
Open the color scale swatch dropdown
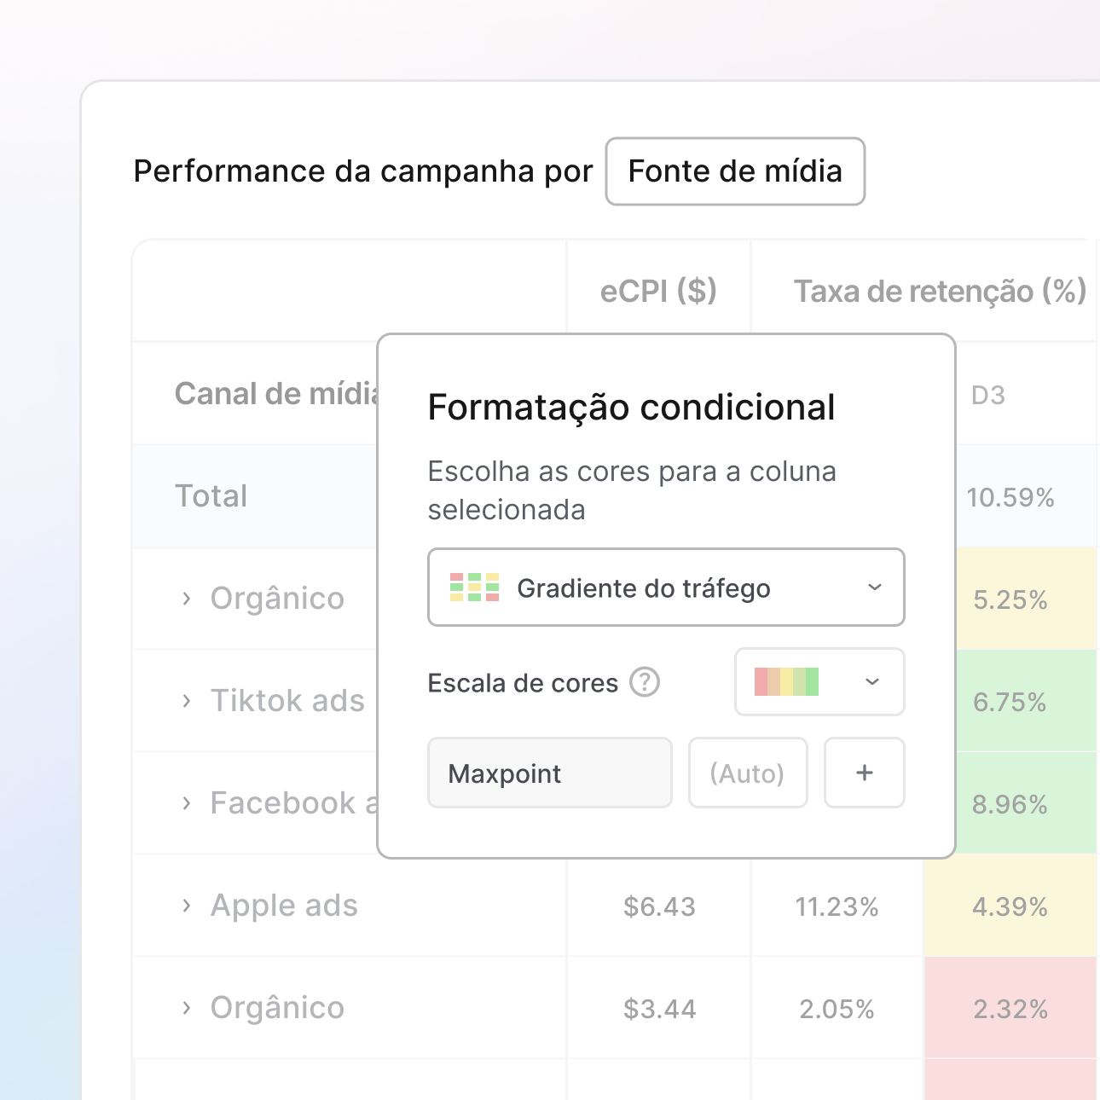871,682
